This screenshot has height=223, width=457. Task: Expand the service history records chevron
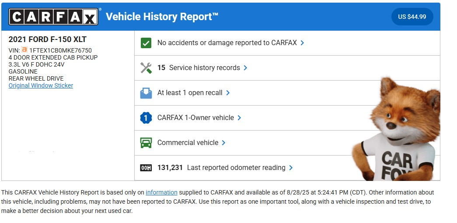click(245, 68)
